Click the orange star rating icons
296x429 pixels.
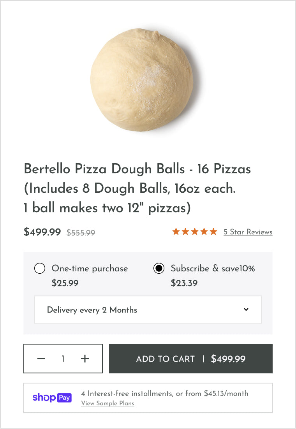tap(194, 232)
